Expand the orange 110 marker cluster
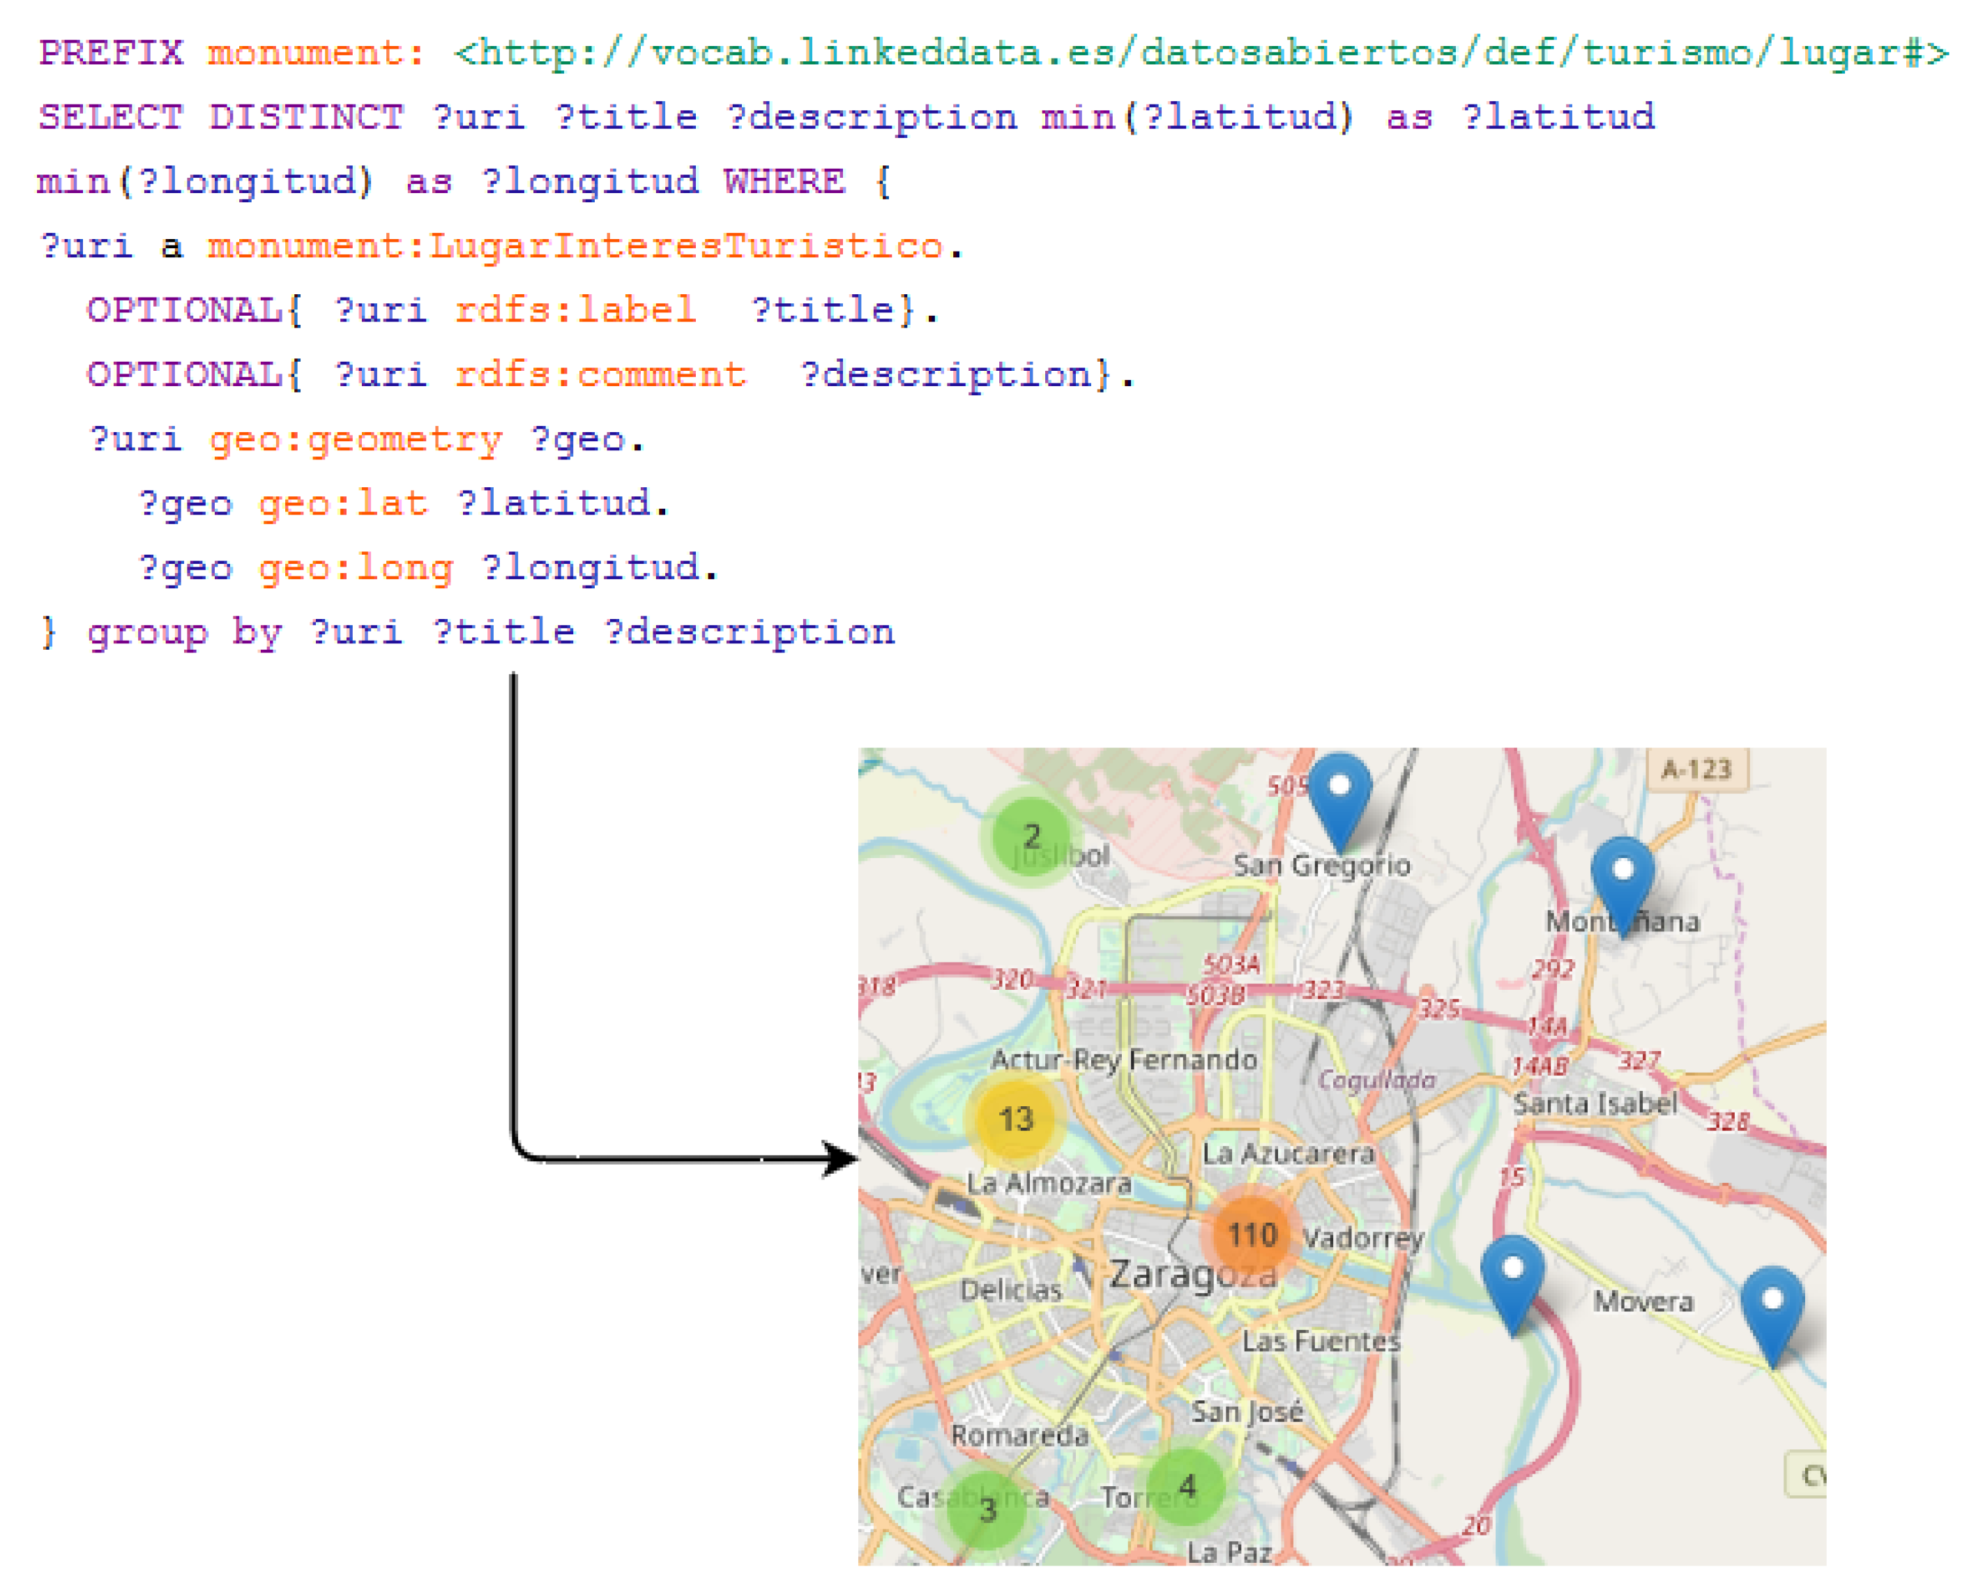The width and height of the screenshot is (1976, 1590). (1251, 1234)
